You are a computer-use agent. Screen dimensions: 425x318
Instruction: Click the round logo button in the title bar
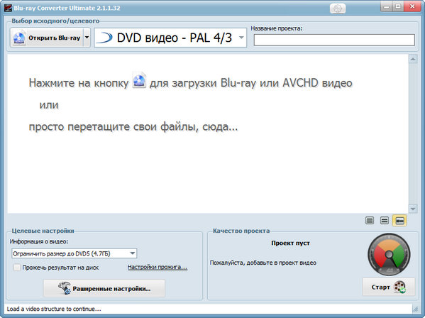point(338,9)
